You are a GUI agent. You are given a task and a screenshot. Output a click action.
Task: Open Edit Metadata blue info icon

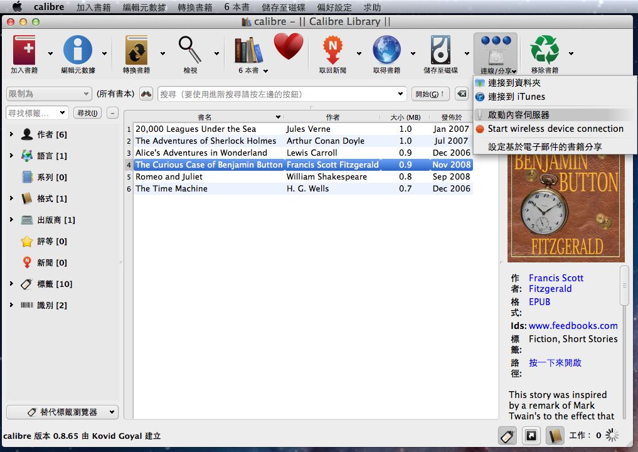point(78,50)
